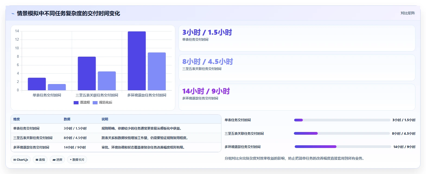Click table cell 单表任务交付时间

click(26, 128)
